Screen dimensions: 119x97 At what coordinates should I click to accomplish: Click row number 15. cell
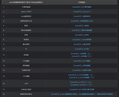tap(4, 76)
